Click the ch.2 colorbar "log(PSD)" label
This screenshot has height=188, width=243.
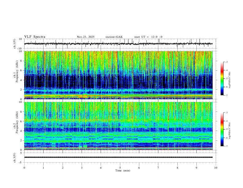click(x=229, y=131)
